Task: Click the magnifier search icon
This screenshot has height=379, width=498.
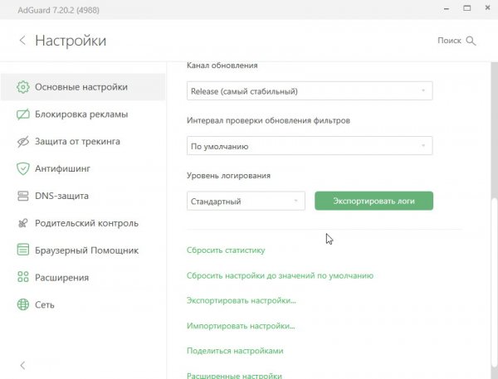Action: (471, 41)
